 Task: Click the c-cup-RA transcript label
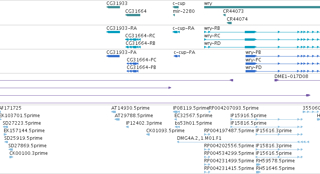pyautogui.click(x=184, y=28)
